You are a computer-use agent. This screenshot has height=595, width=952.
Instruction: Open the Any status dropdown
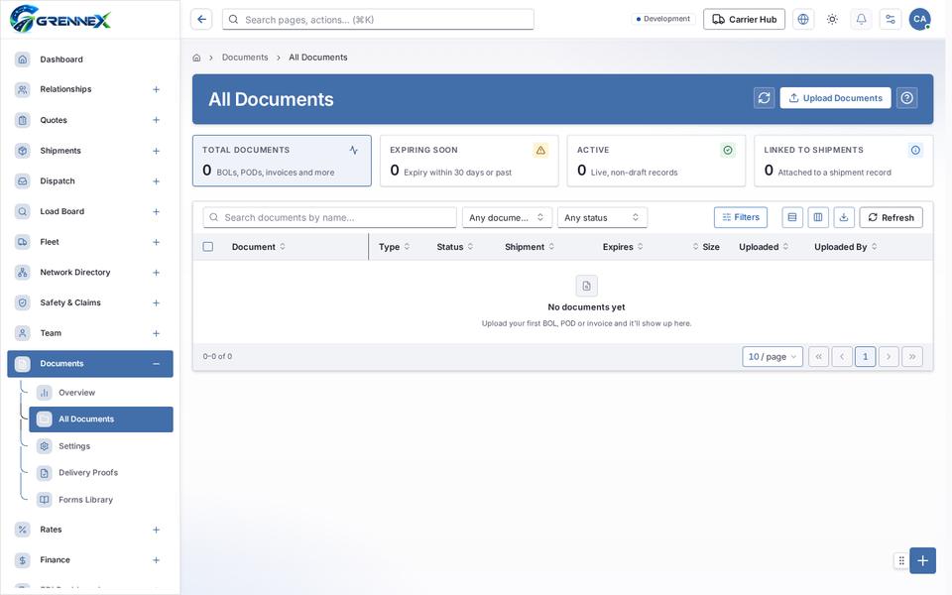point(602,217)
